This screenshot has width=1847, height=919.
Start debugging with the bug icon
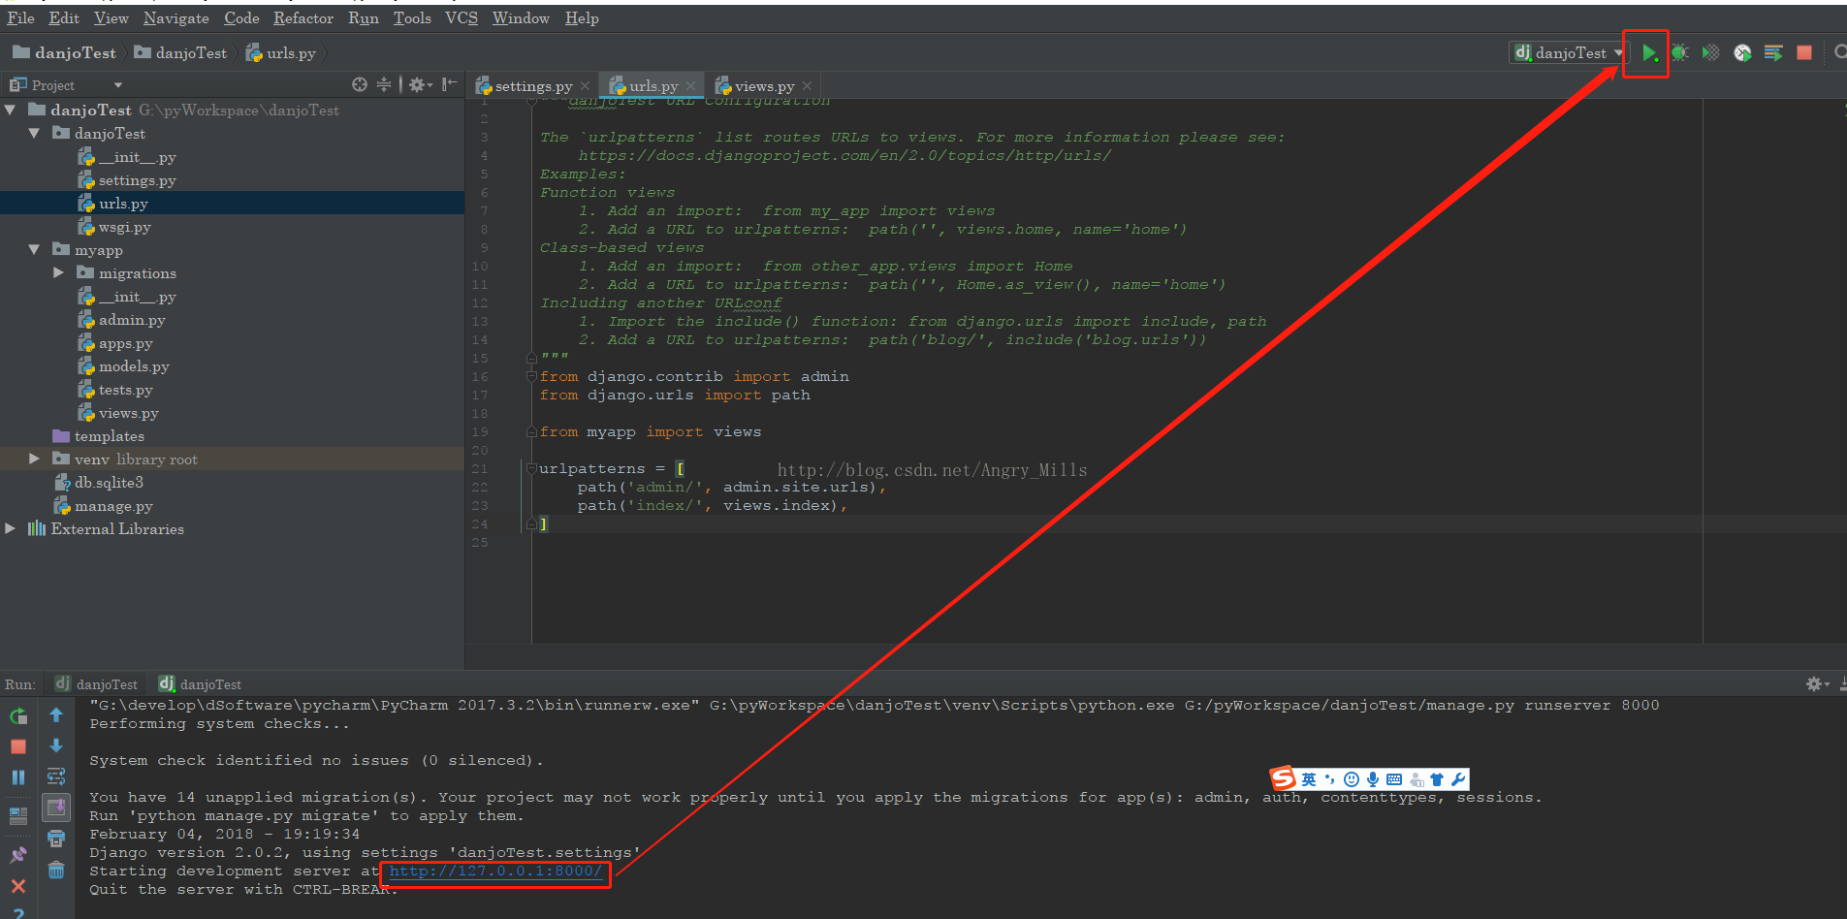[1680, 53]
